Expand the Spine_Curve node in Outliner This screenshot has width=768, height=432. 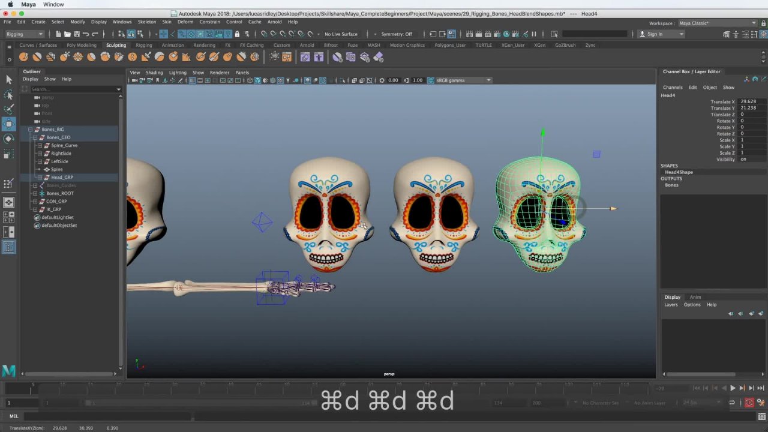point(40,145)
